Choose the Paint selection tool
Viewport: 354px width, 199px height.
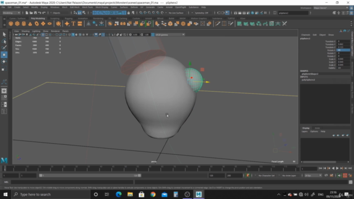[x=4, y=48]
